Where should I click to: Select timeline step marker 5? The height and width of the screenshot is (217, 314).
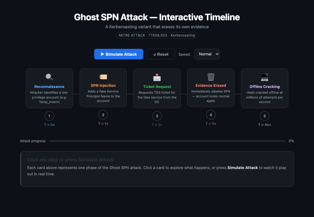265,116
